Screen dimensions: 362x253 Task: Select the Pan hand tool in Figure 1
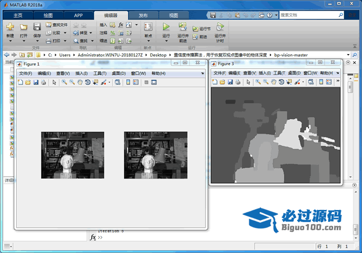tap(79, 82)
